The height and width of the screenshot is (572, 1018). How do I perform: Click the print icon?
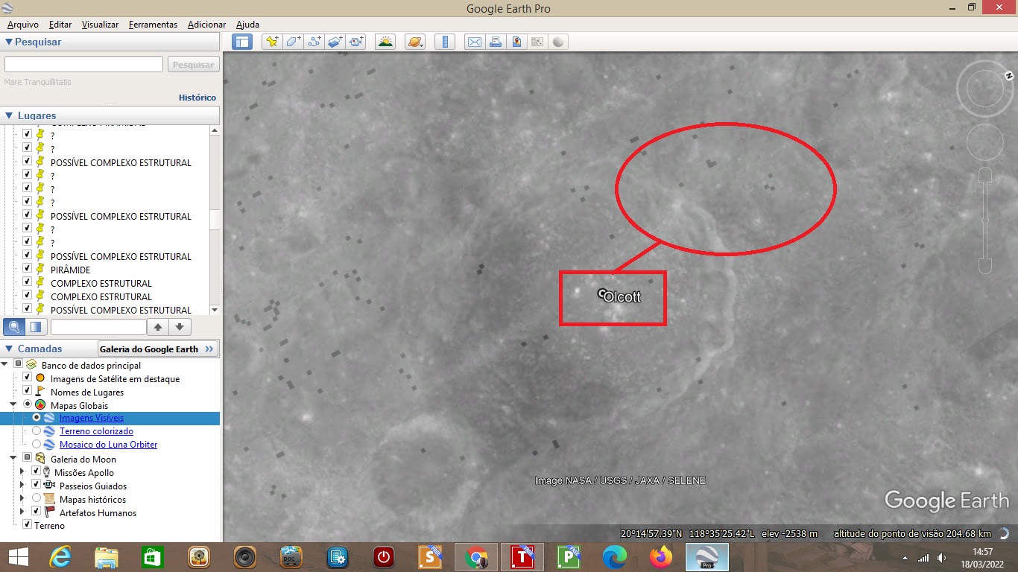click(495, 42)
